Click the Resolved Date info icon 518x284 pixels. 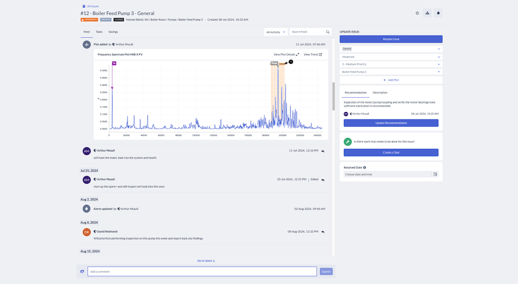(x=365, y=168)
